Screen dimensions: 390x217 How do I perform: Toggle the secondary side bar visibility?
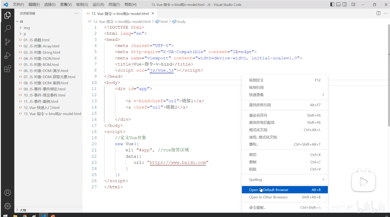point(345,5)
